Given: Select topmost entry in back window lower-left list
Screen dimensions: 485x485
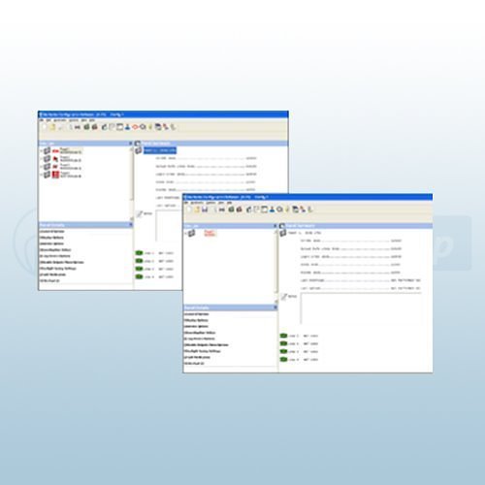Looking at the screenshot, I should [52, 232].
